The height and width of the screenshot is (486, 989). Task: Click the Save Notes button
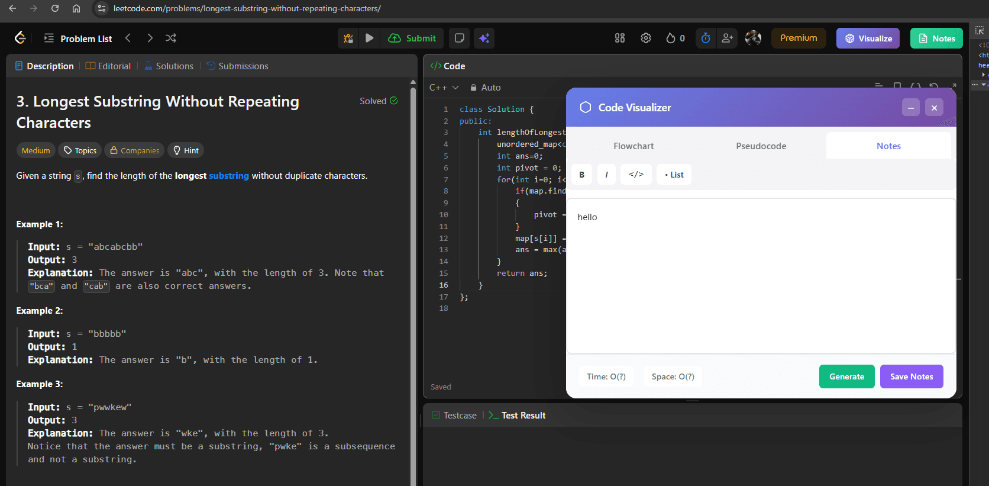[x=911, y=376]
